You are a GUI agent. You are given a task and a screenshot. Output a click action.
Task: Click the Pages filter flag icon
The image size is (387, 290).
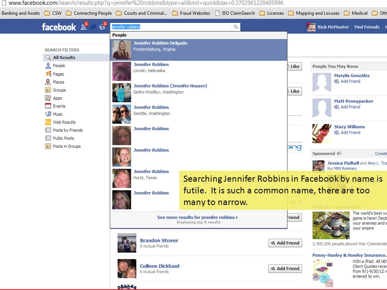coord(48,73)
